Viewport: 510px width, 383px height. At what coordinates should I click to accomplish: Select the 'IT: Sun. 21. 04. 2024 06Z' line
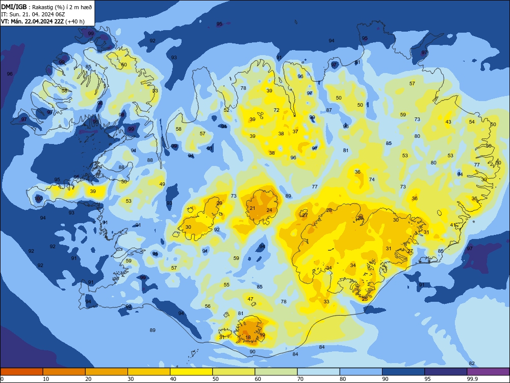coord(33,14)
